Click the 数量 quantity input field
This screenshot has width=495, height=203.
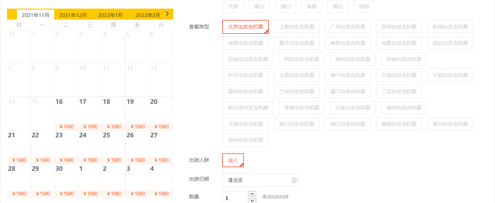(x=235, y=198)
